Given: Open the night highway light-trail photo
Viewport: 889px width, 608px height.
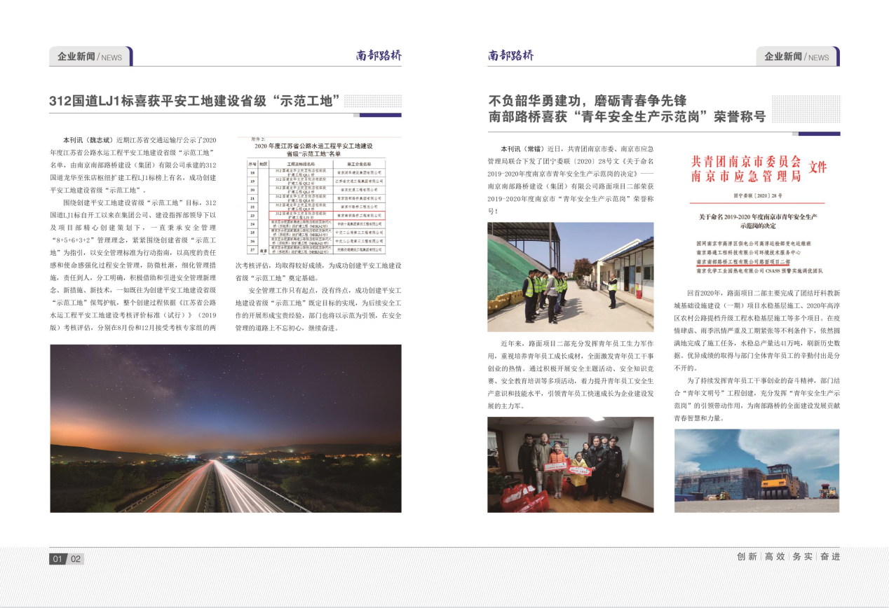Looking at the screenshot, I should click(226, 428).
